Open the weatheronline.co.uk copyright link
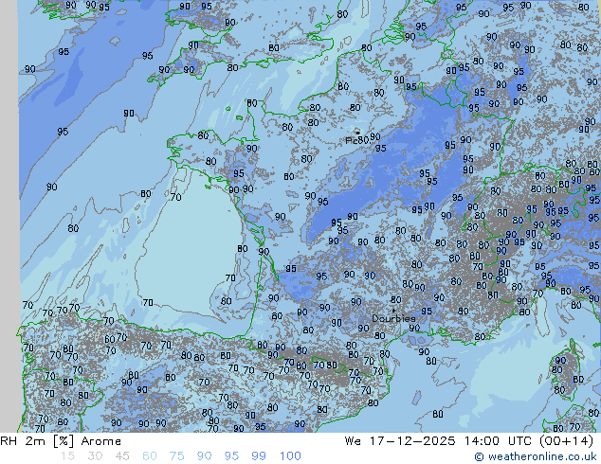The image size is (601, 464). point(536,456)
